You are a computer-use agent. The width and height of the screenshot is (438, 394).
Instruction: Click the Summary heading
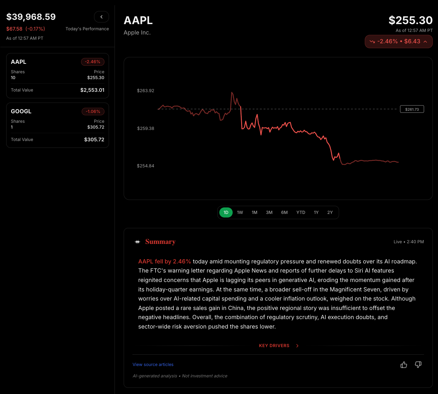pos(160,242)
